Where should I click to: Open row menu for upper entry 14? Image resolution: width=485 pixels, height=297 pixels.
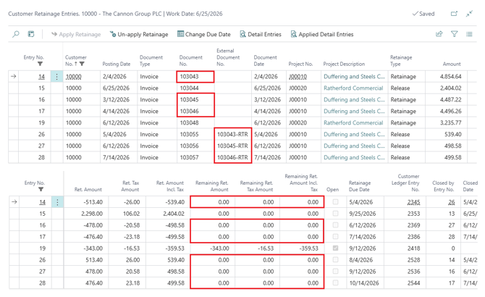pyautogui.click(x=56, y=76)
